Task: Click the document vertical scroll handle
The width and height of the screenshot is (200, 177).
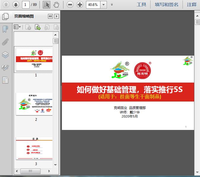Action: [x=197, y=22]
